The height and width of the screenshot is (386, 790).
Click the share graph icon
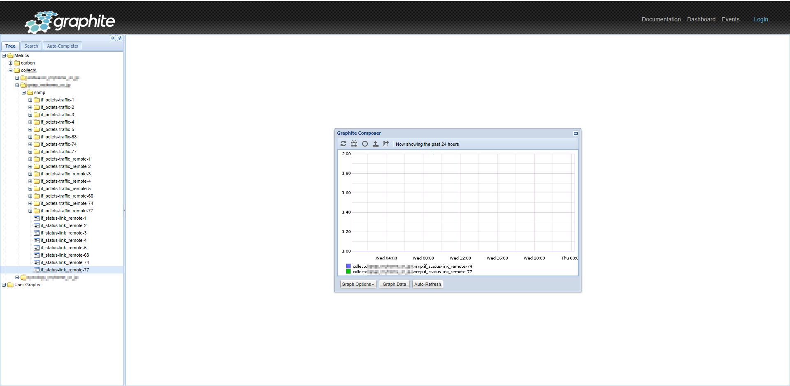point(386,144)
